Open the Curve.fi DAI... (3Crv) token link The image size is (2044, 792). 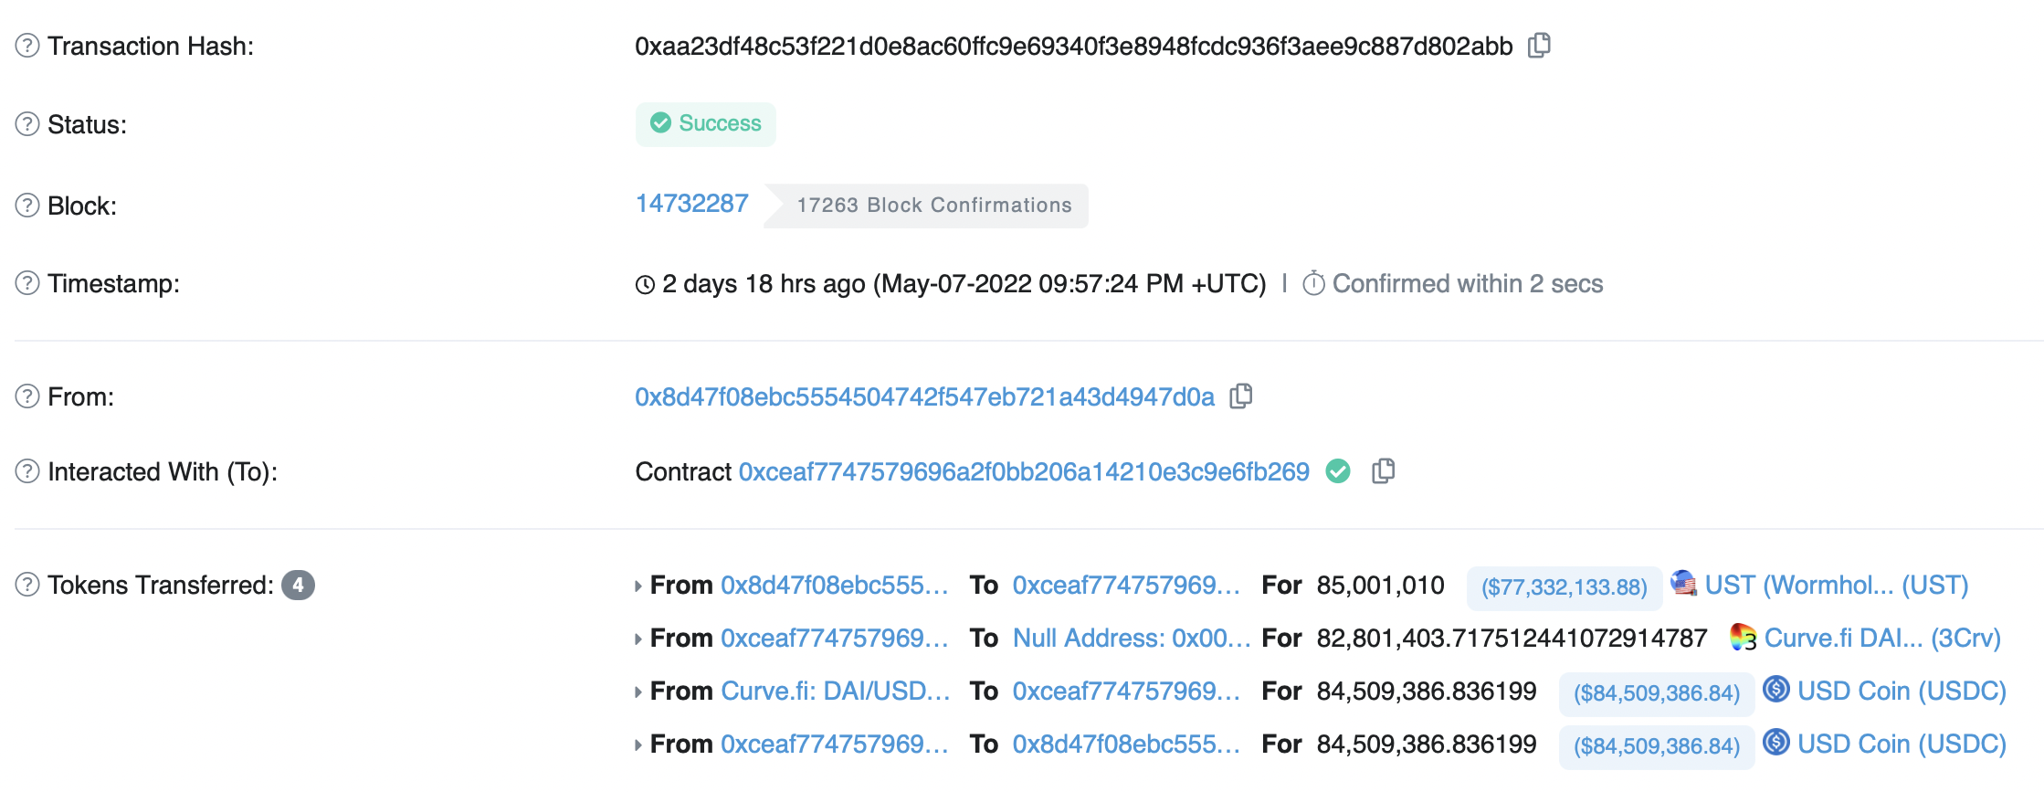coord(1881,638)
